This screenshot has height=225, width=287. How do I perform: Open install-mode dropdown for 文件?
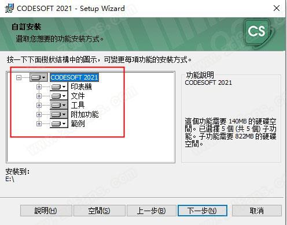tap(59, 96)
